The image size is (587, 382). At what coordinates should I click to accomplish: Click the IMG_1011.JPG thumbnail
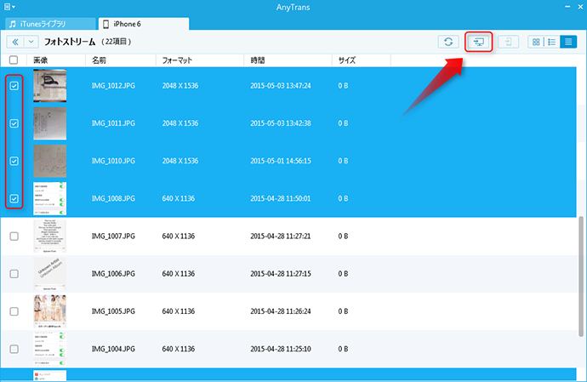[x=50, y=123]
